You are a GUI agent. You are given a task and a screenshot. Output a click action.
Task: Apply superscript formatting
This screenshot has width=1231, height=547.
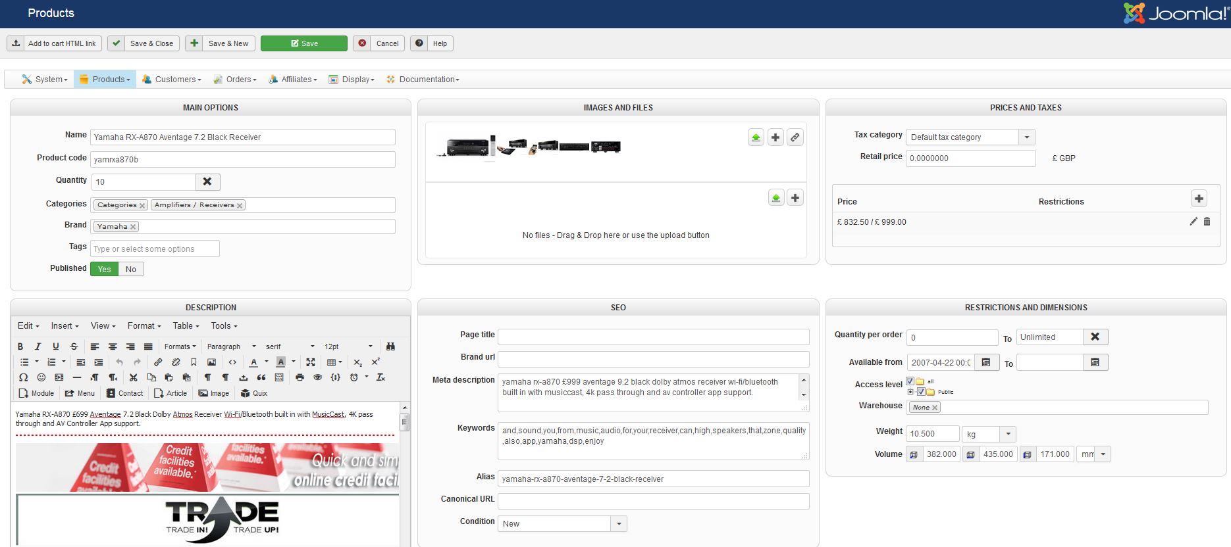point(376,362)
